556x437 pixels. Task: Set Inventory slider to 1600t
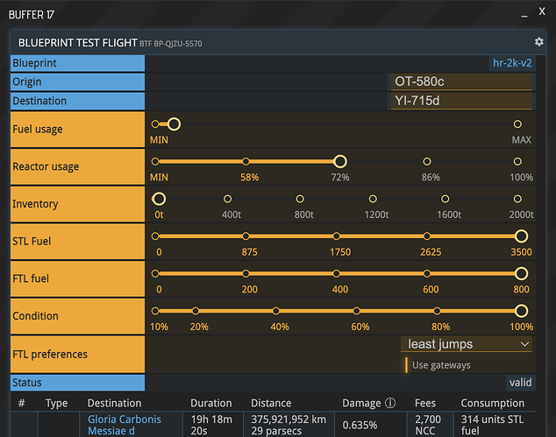445,199
